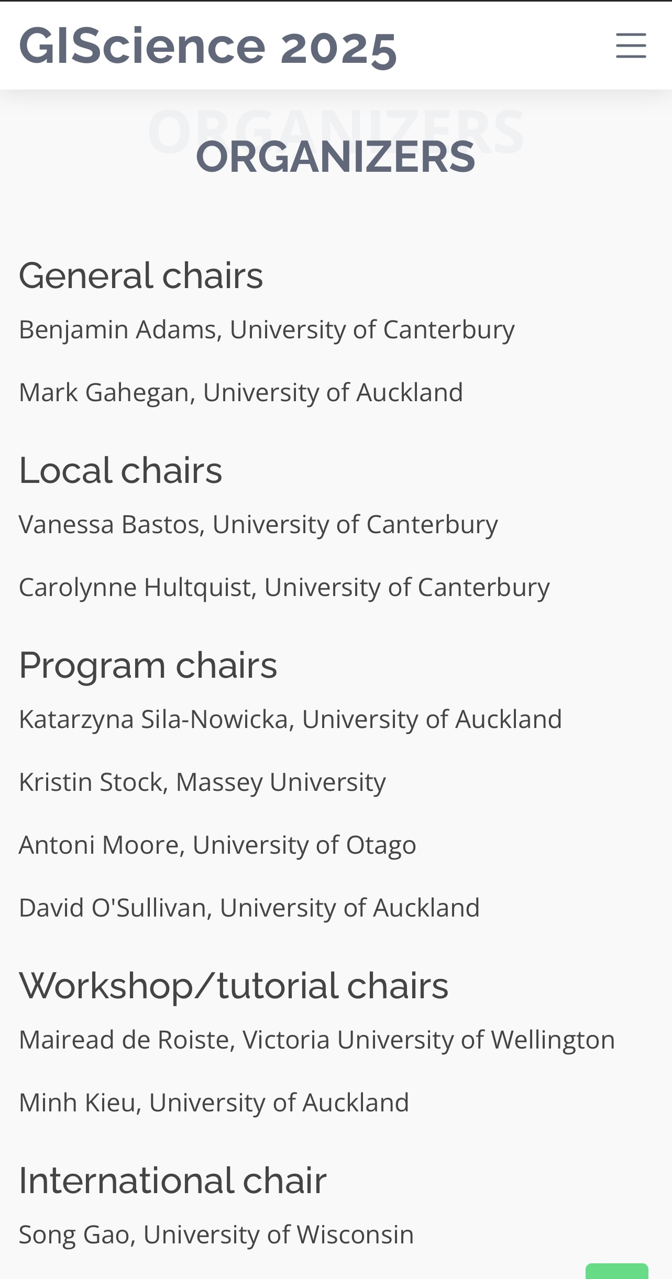Click the GIScience 2025 site logo
Screen dimensions: 672x1279
(x=208, y=46)
